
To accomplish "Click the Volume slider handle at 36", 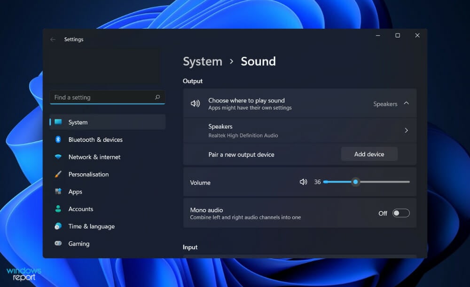I will pos(355,182).
